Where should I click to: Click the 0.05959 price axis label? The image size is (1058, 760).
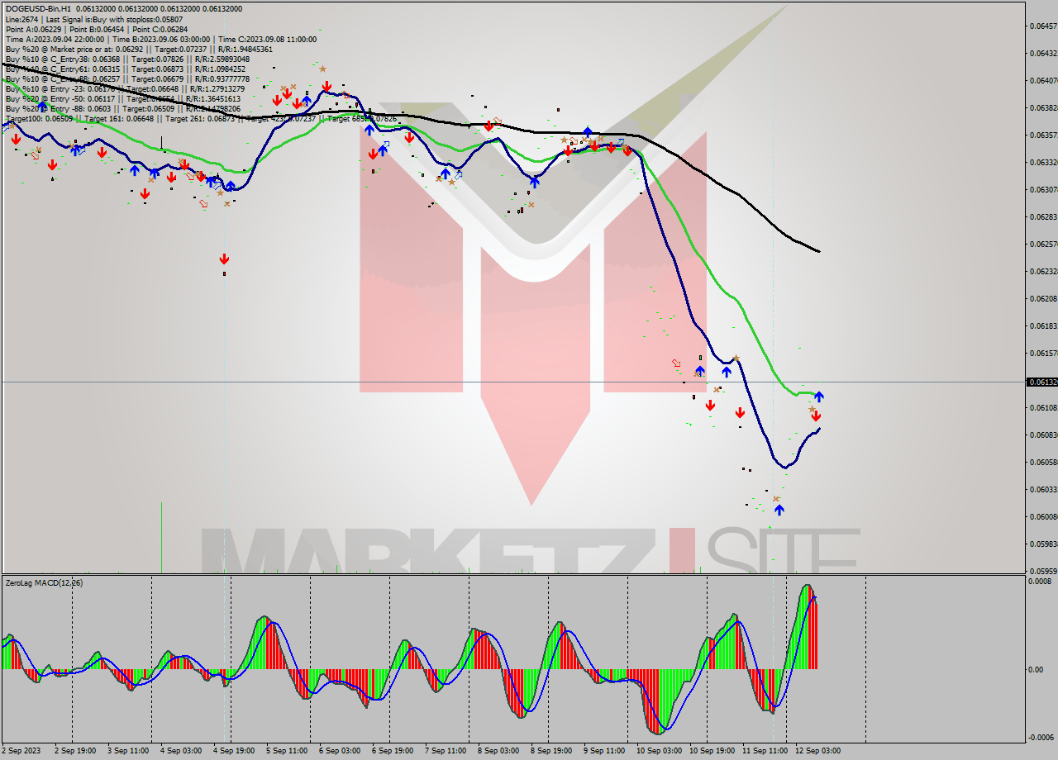point(1043,571)
